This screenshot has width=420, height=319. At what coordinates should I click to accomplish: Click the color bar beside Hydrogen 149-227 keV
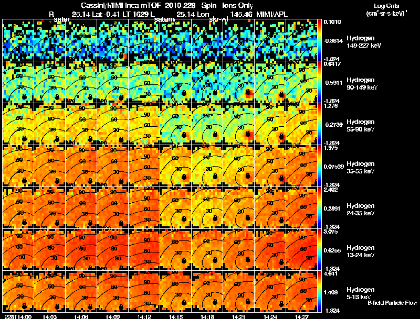click(x=320, y=40)
